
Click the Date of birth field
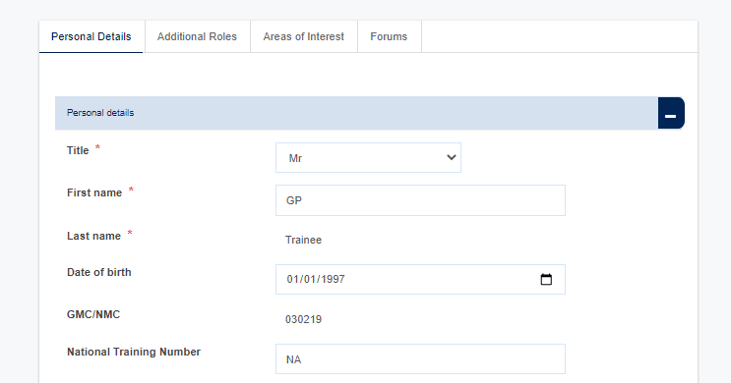point(420,279)
